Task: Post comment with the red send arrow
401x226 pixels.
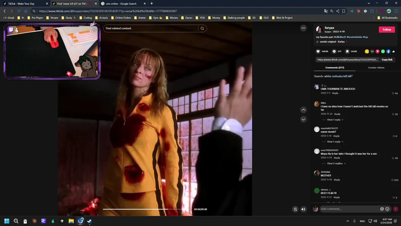Action: (x=395, y=209)
